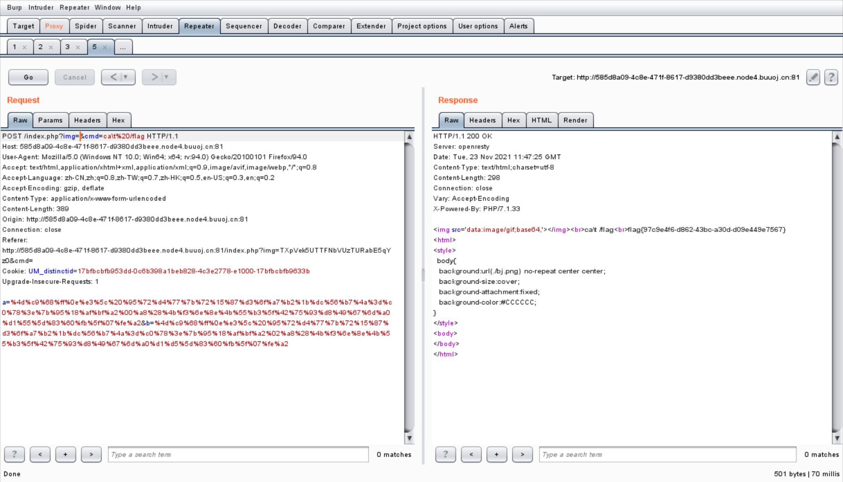Select the response Hex tab
The width and height of the screenshot is (843, 482).
[x=514, y=120]
